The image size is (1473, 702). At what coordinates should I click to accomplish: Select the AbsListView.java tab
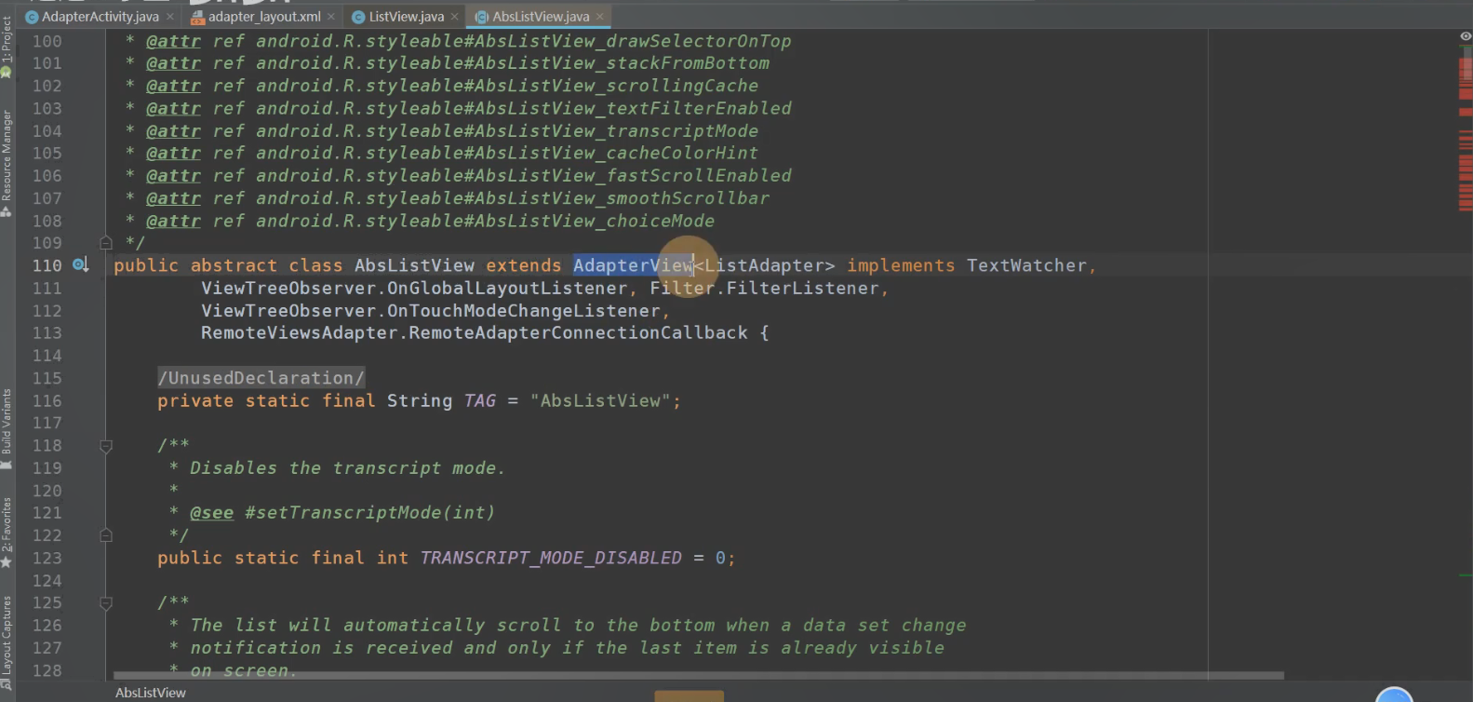tap(541, 17)
